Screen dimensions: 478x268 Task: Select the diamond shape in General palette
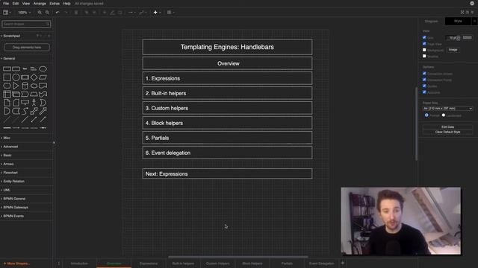tap(34, 77)
